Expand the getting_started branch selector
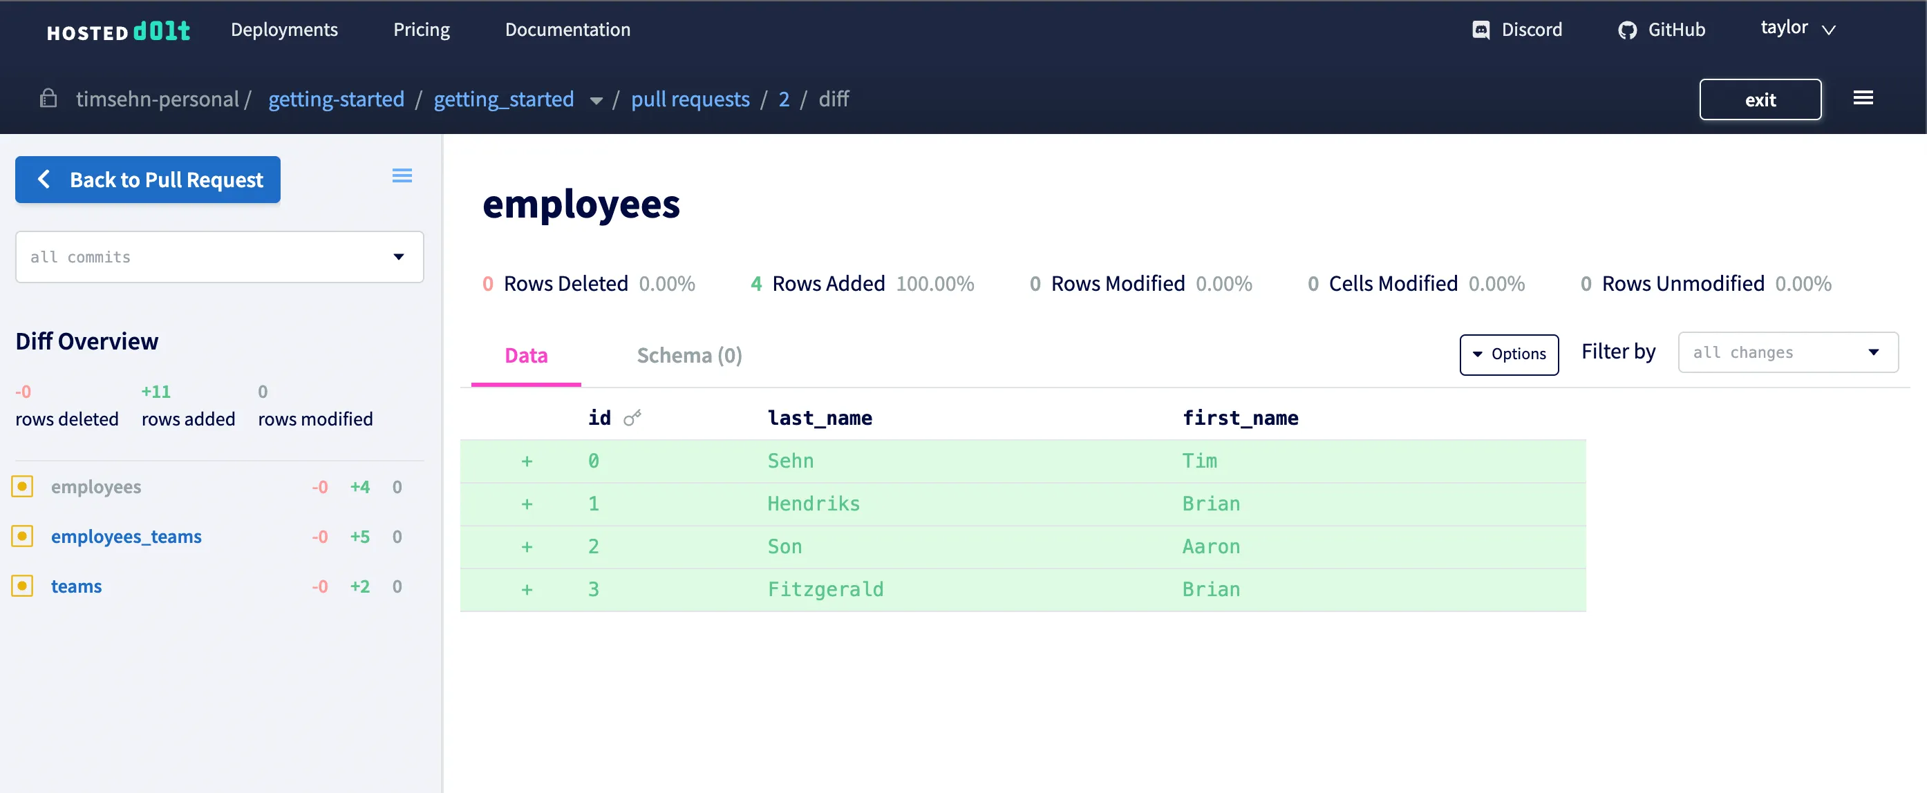1927x793 pixels. click(x=596, y=99)
